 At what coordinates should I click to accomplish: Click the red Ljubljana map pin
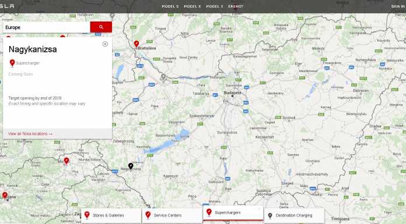click(x=5, y=195)
